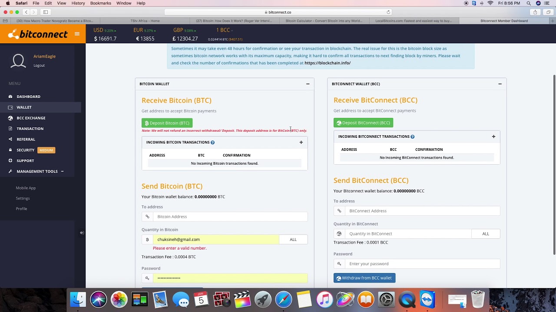Open Support in the sidebar
This screenshot has width=556, height=312.
25,161
